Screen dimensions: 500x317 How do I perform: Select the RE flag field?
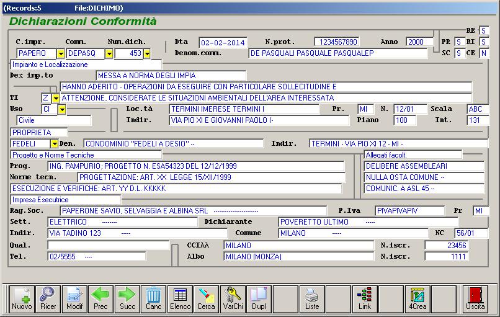484,30
